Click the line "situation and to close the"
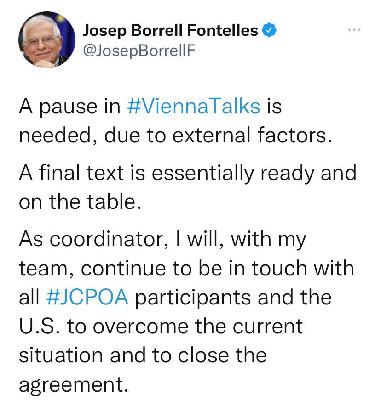The width and height of the screenshot is (381, 416). tap(143, 355)
